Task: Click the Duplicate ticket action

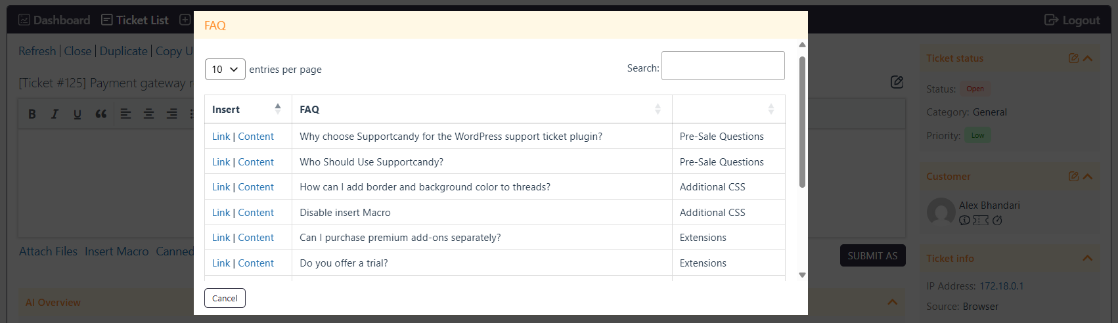Action: [x=123, y=51]
